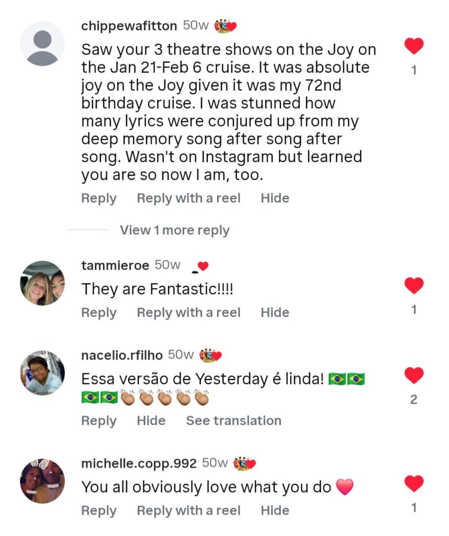
Task: Toggle the heart on tammieroe's comment
Action: click(414, 286)
